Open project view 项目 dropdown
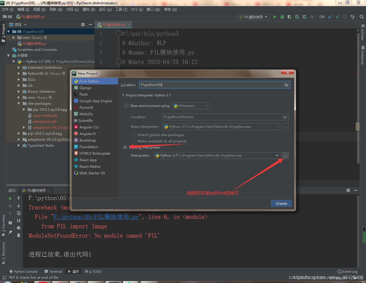The image size is (366, 283). click(18, 25)
